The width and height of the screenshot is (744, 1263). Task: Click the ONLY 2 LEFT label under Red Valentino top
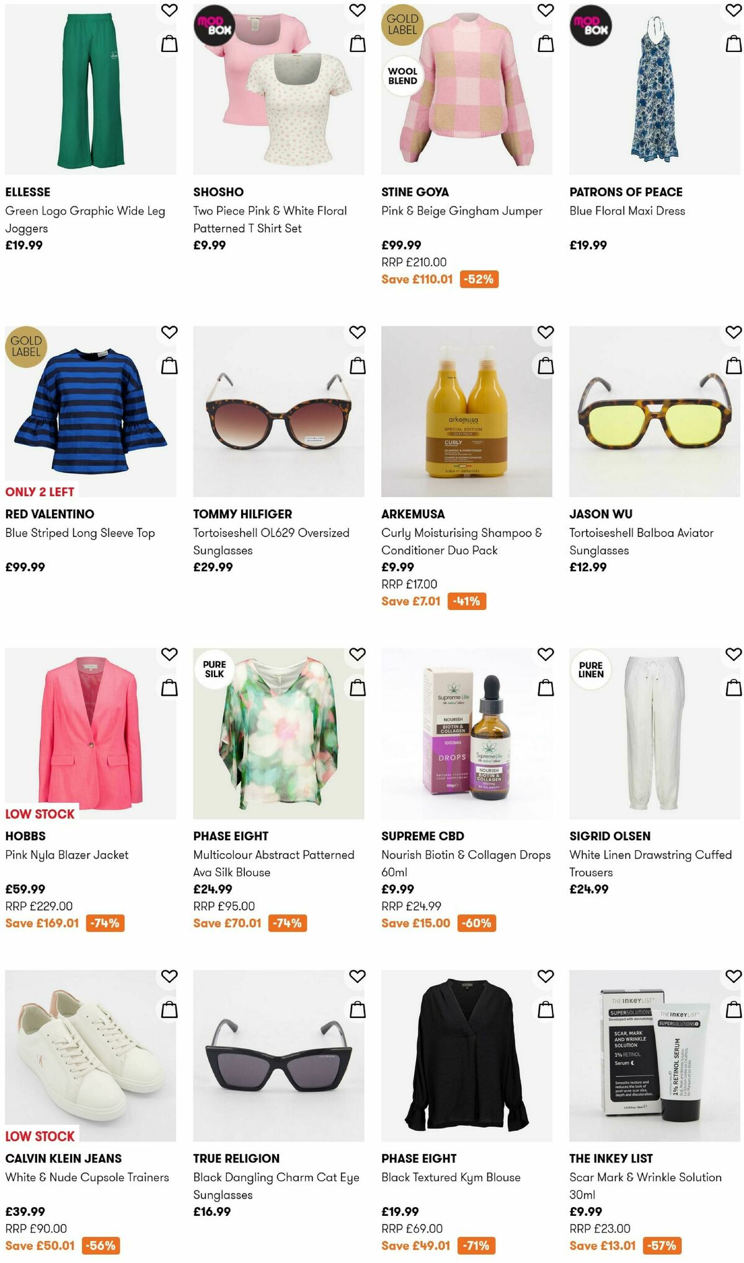[x=39, y=490]
